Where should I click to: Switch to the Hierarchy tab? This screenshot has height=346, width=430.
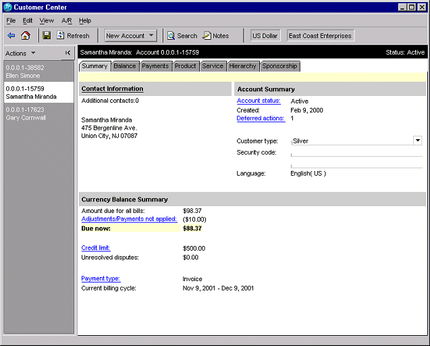click(x=242, y=66)
